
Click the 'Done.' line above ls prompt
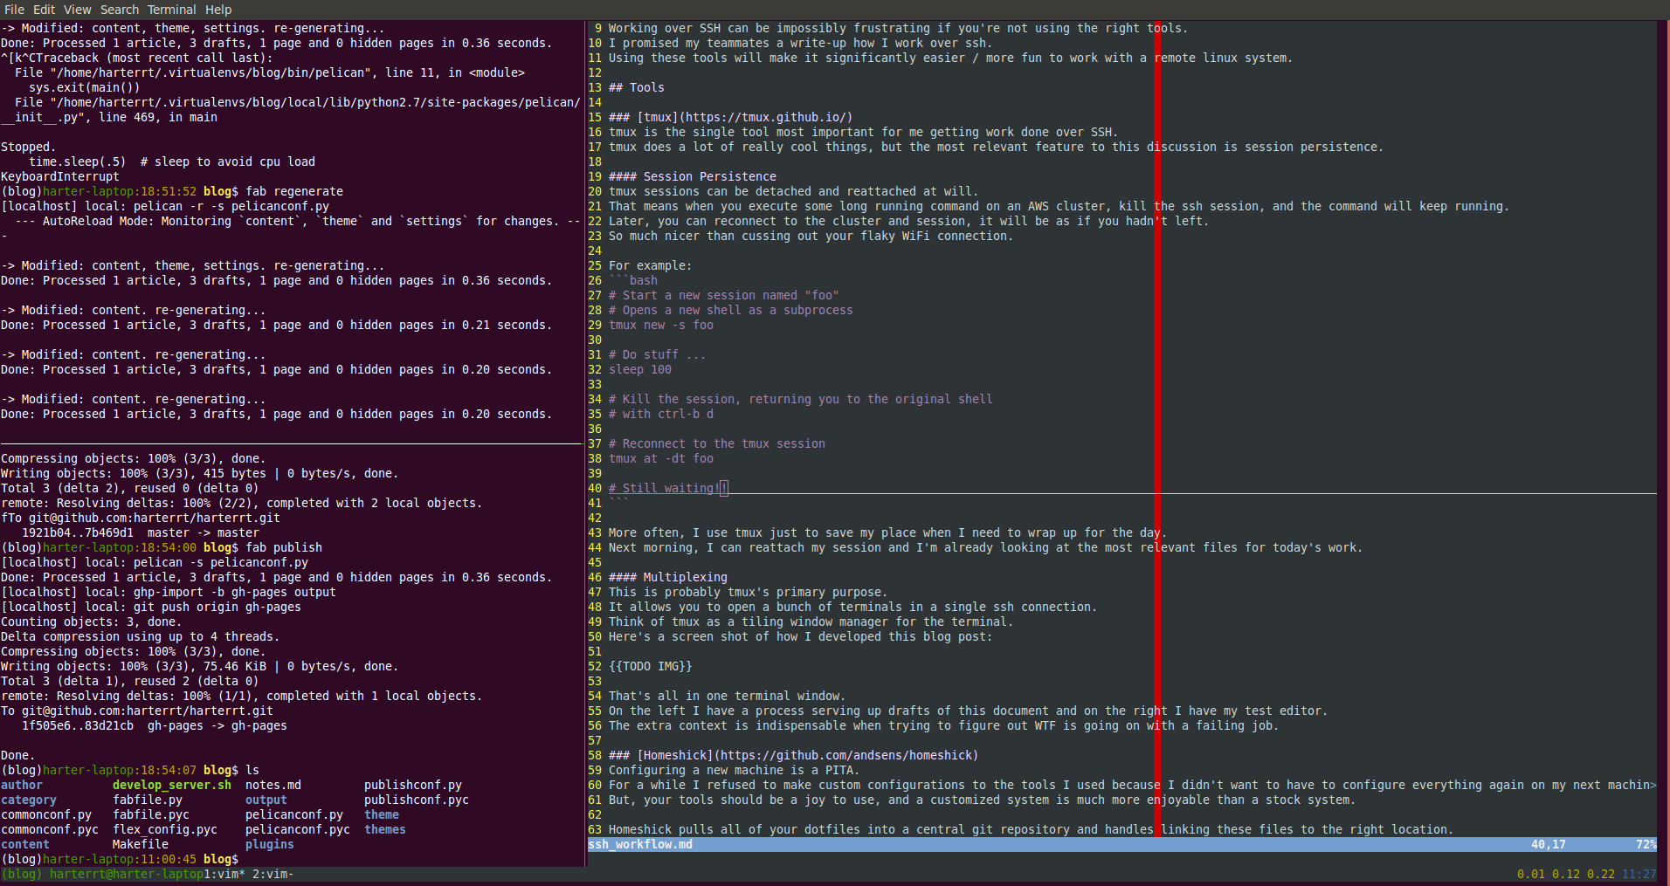pos(18,755)
